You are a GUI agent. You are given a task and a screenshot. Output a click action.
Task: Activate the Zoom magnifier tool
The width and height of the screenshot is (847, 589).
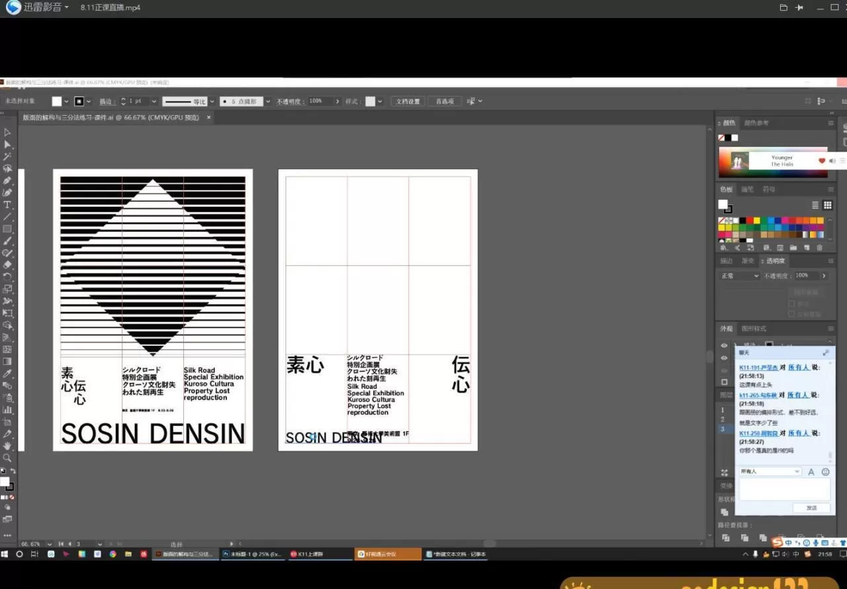(7, 458)
